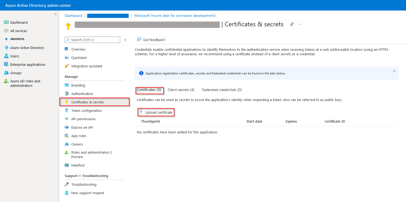The height and width of the screenshot is (202, 406).
Task: Open the Federated credentials tab
Action: (x=222, y=90)
